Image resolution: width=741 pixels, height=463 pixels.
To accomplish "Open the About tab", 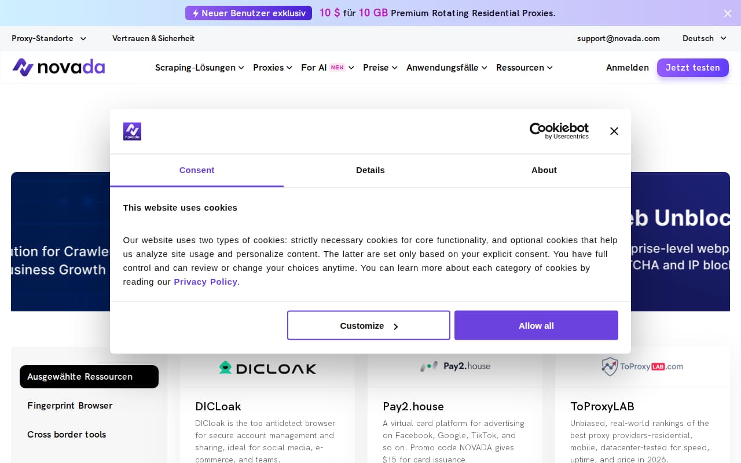I will [x=544, y=170].
